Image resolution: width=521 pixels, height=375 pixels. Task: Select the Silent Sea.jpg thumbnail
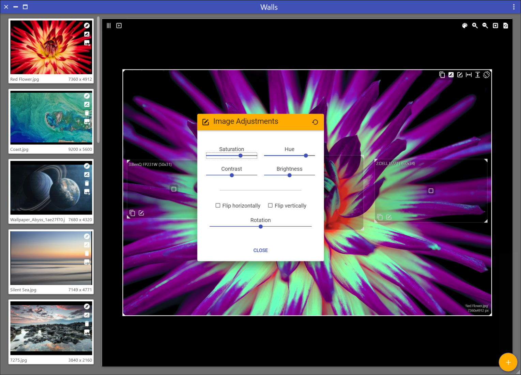(51, 258)
